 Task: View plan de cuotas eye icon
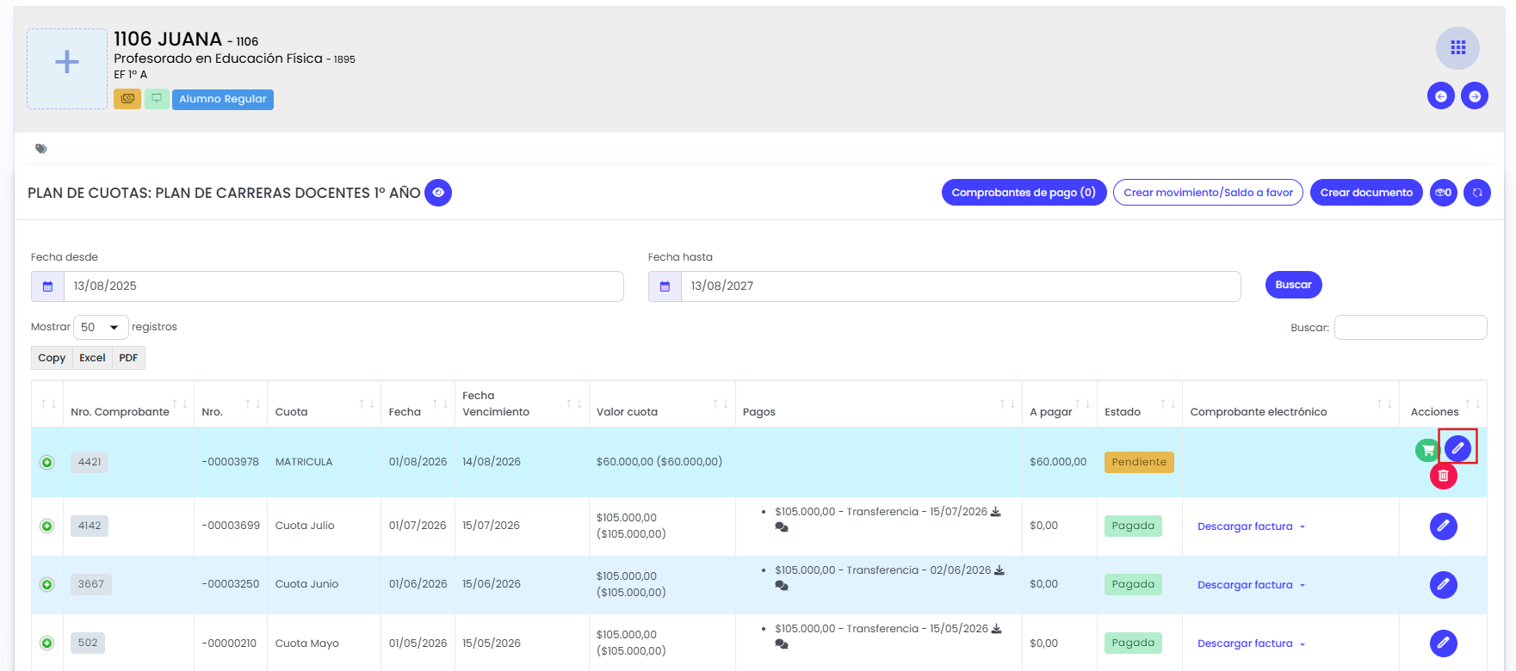point(438,193)
